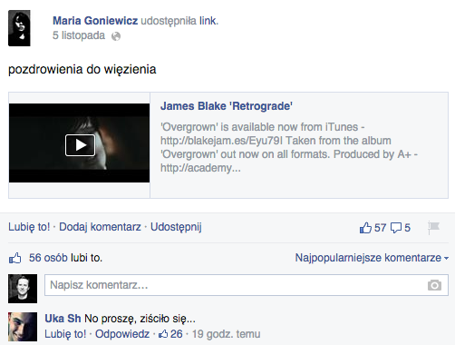Open Uka Sh's avatar thumbnail
The image size is (455, 345).
tap(23, 327)
